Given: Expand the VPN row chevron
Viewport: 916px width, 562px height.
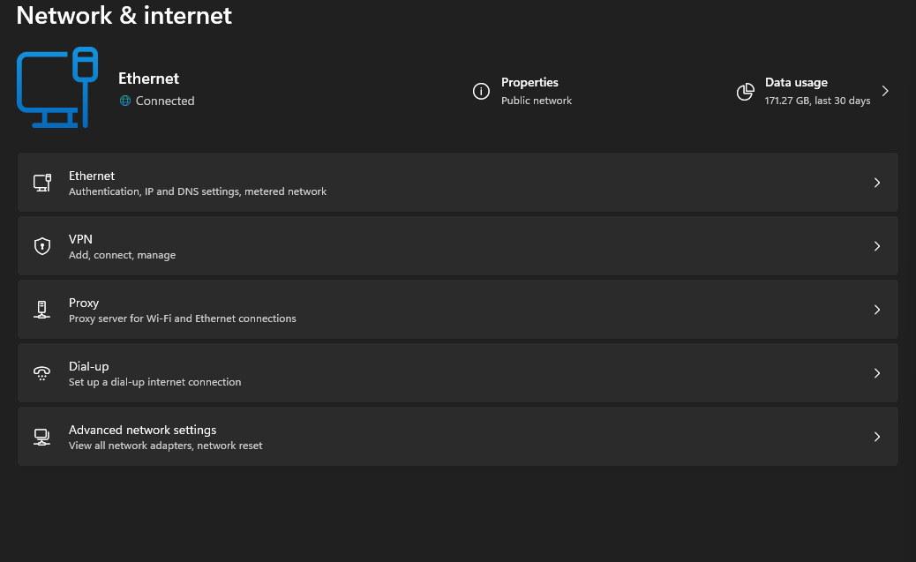Looking at the screenshot, I should [x=876, y=246].
